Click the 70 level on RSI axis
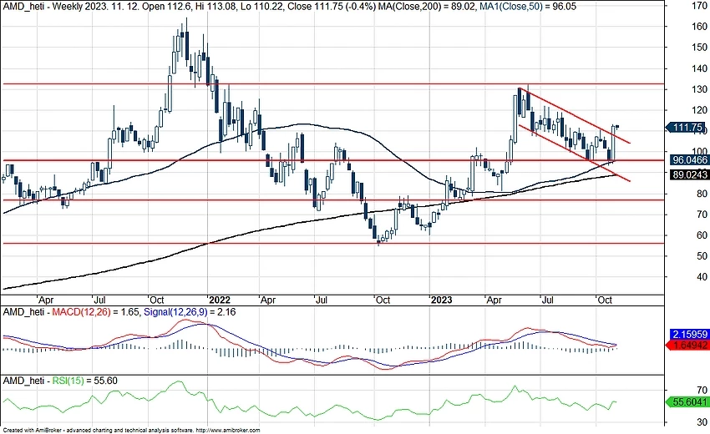710x434 pixels. 702,390
